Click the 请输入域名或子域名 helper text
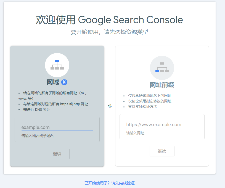This screenshot has width=225, height=188. point(38,136)
